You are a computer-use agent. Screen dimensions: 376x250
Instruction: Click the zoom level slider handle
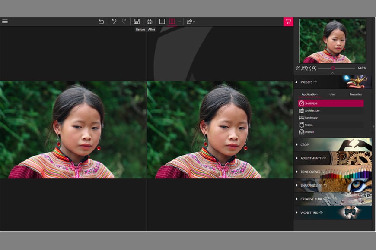click(x=333, y=68)
